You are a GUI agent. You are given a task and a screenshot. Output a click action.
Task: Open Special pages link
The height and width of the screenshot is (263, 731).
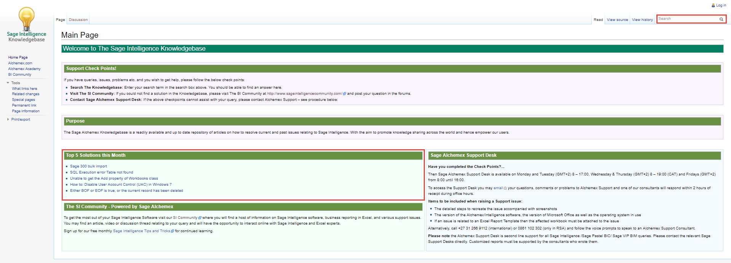(23, 100)
